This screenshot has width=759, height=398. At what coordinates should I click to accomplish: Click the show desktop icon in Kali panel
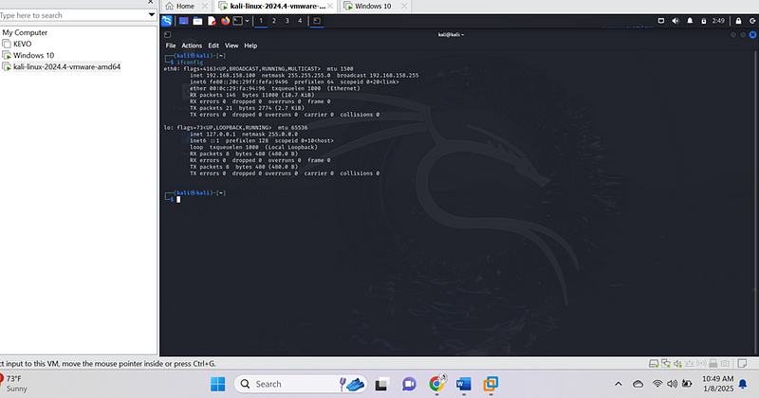(x=183, y=21)
